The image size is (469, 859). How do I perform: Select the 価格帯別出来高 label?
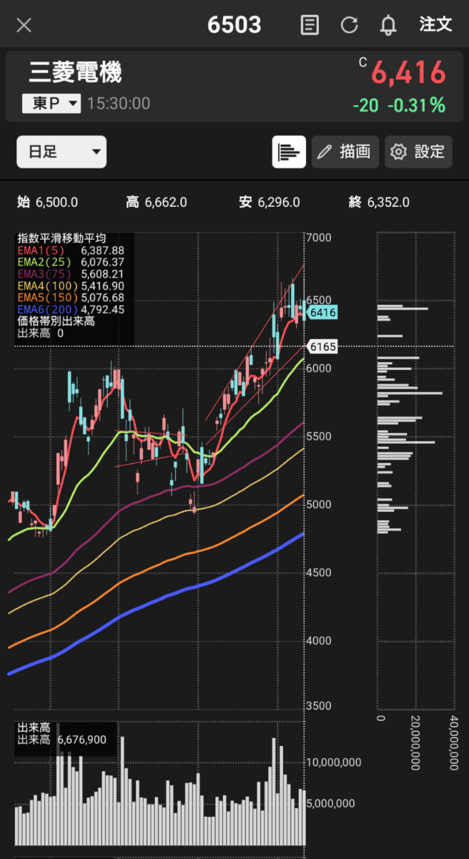click(56, 321)
